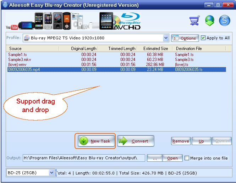Click the Down button
Image resolution: width=236 pixels, height=183 pixels.
coord(221,141)
